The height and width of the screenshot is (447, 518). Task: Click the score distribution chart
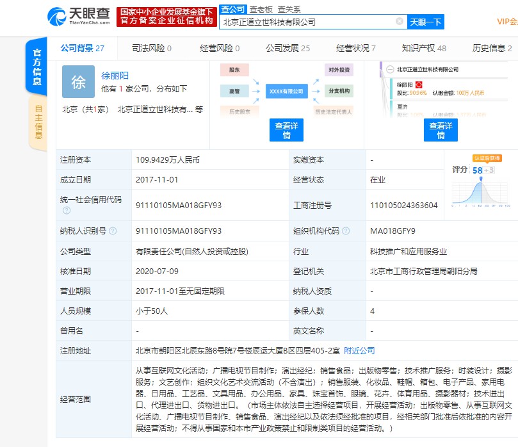[481, 191]
